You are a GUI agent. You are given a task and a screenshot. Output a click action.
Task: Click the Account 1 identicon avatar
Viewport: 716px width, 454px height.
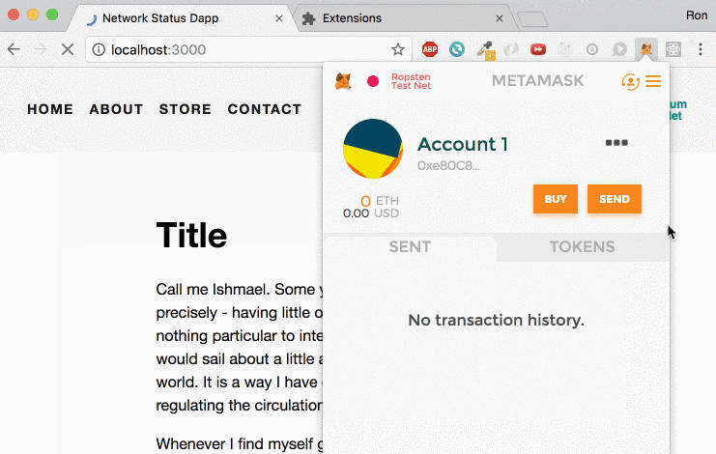tap(373, 149)
